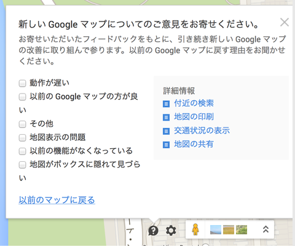Toggle 以前の機能がなくなっている checkbox
The image size is (295, 246).
pos(22,151)
